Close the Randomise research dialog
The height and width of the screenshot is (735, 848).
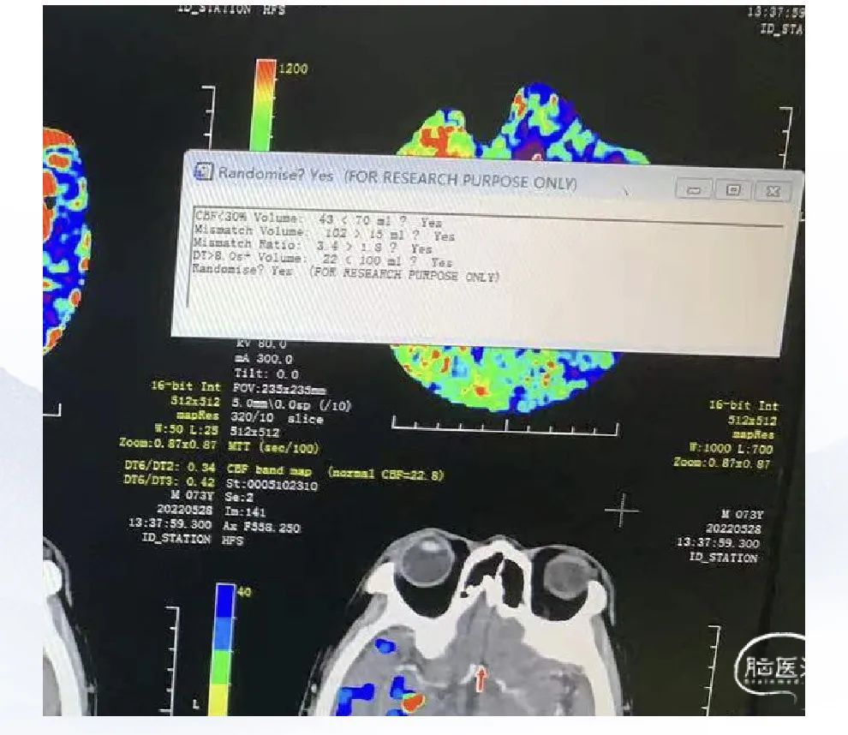pos(773,191)
